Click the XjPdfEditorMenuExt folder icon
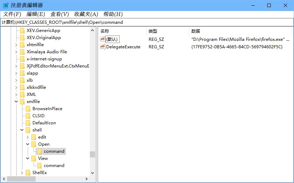This screenshot has height=183, width=294. coord(22,66)
